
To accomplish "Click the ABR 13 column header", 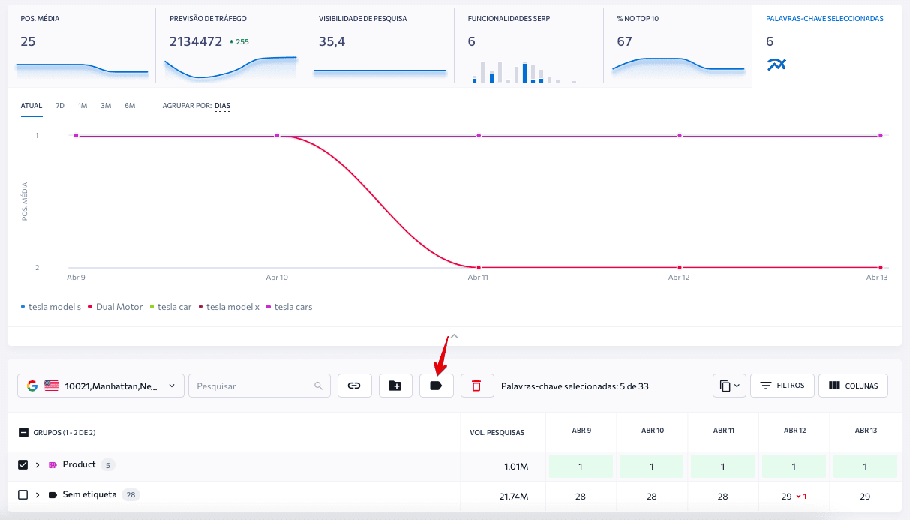I will click(866, 431).
